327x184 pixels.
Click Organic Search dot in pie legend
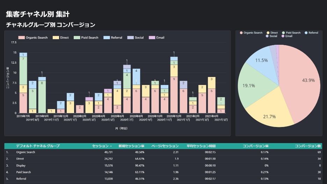tap(241, 33)
